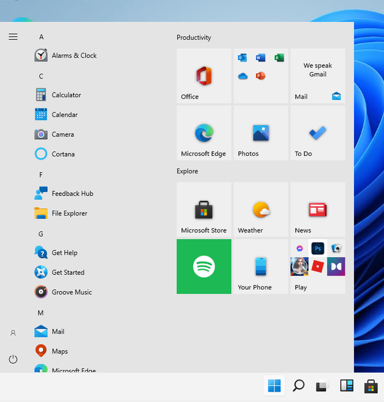Open Feedback Hub from the app list

72,193
